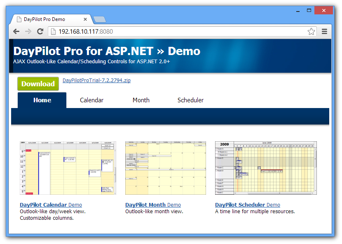Screen dimensions: 342x244
Task: Close the DayPilot Pro Demo tab
Action: 85,19
